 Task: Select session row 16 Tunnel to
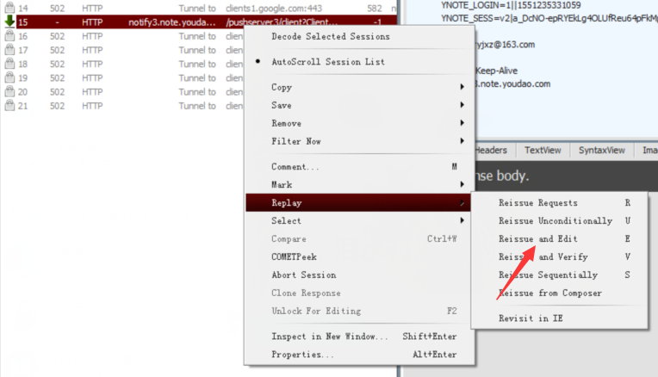click(x=123, y=36)
